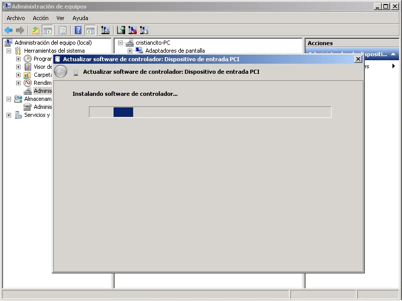Select Administración del equipo (local) root node
Viewport: 402px width, 301px height.
(53, 43)
